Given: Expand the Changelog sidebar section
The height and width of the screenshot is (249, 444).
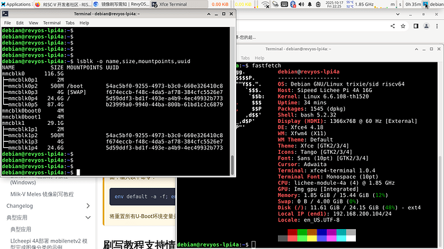Looking at the screenshot, I should click(88, 206).
